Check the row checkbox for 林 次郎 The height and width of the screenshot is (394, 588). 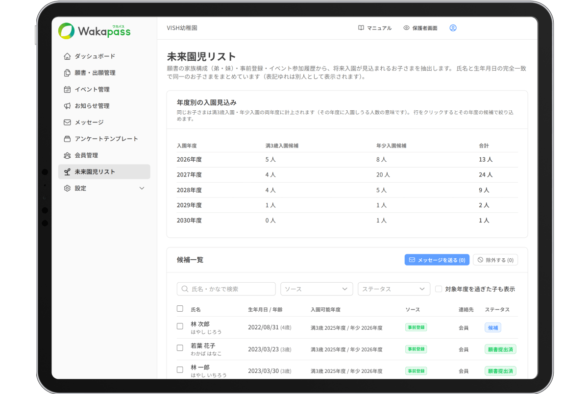pos(180,326)
